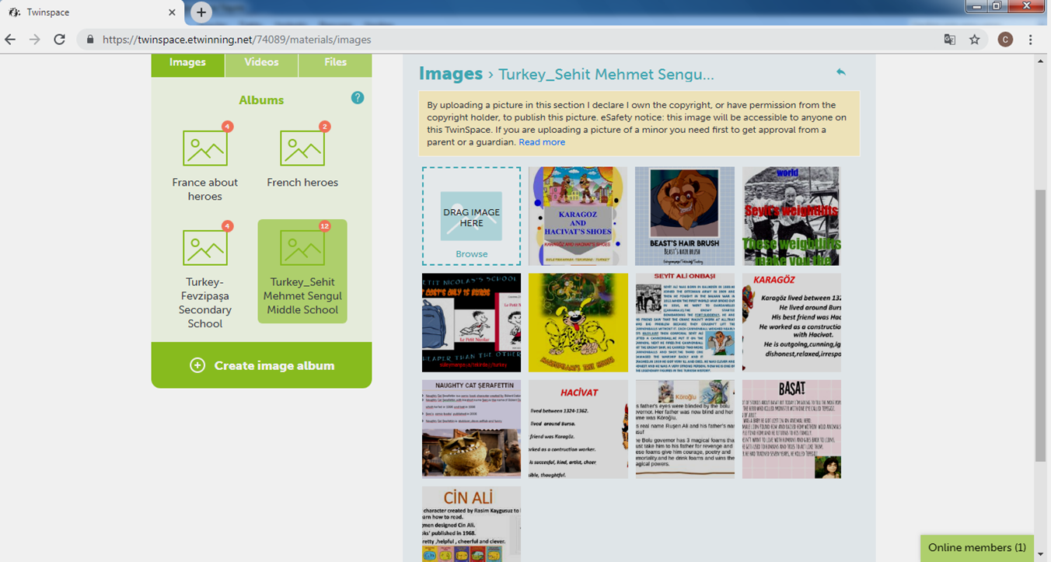Image resolution: width=1051 pixels, height=562 pixels.
Task: Open a new browser tab
Action: (201, 12)
